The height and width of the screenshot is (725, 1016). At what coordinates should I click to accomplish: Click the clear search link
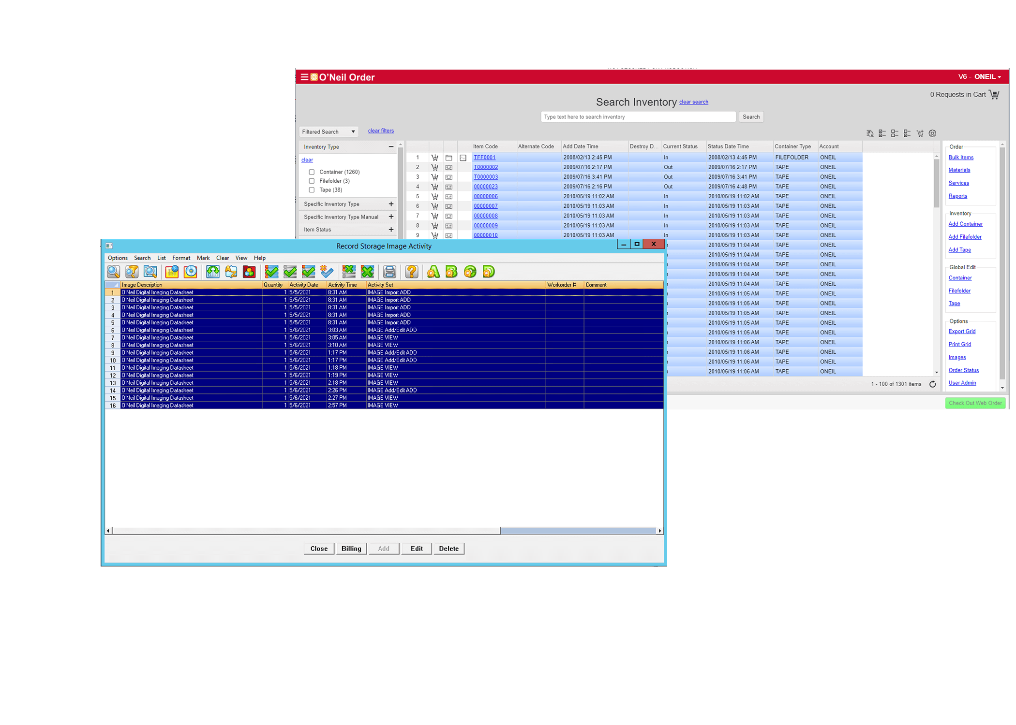click(x=694, y=102)
